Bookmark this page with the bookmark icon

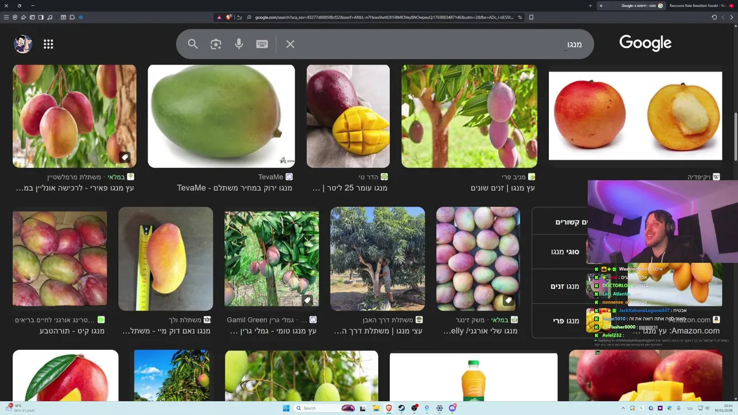531,17
